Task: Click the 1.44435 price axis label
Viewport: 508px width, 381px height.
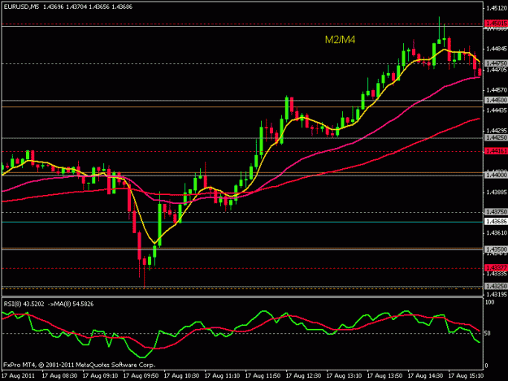Action: (497, 110)
